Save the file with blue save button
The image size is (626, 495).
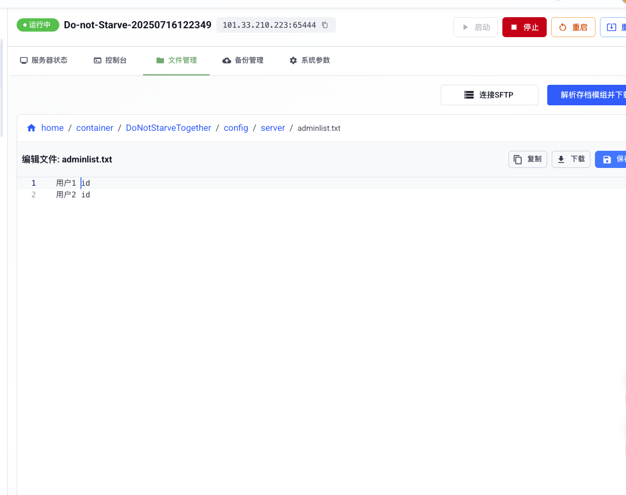(610, 159)
